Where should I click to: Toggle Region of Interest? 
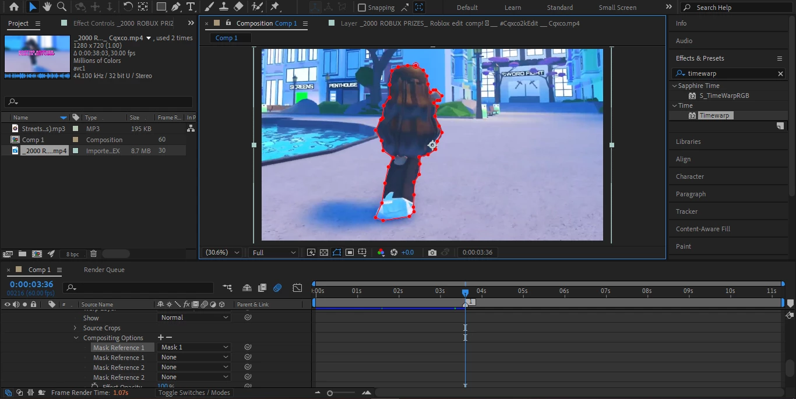[x=350, y=252]
